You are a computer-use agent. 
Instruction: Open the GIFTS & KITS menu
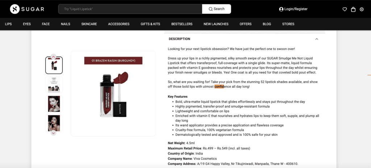click(150, 24)
